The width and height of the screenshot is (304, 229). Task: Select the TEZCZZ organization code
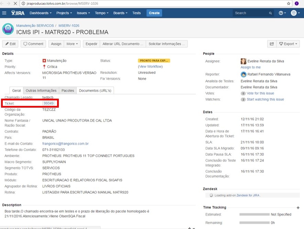coord(49,110)
